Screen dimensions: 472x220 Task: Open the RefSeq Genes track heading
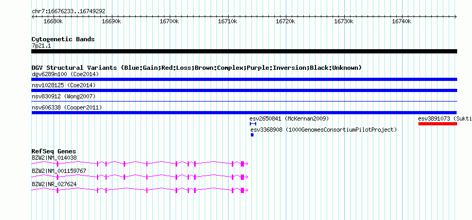(x=54, y=151)
